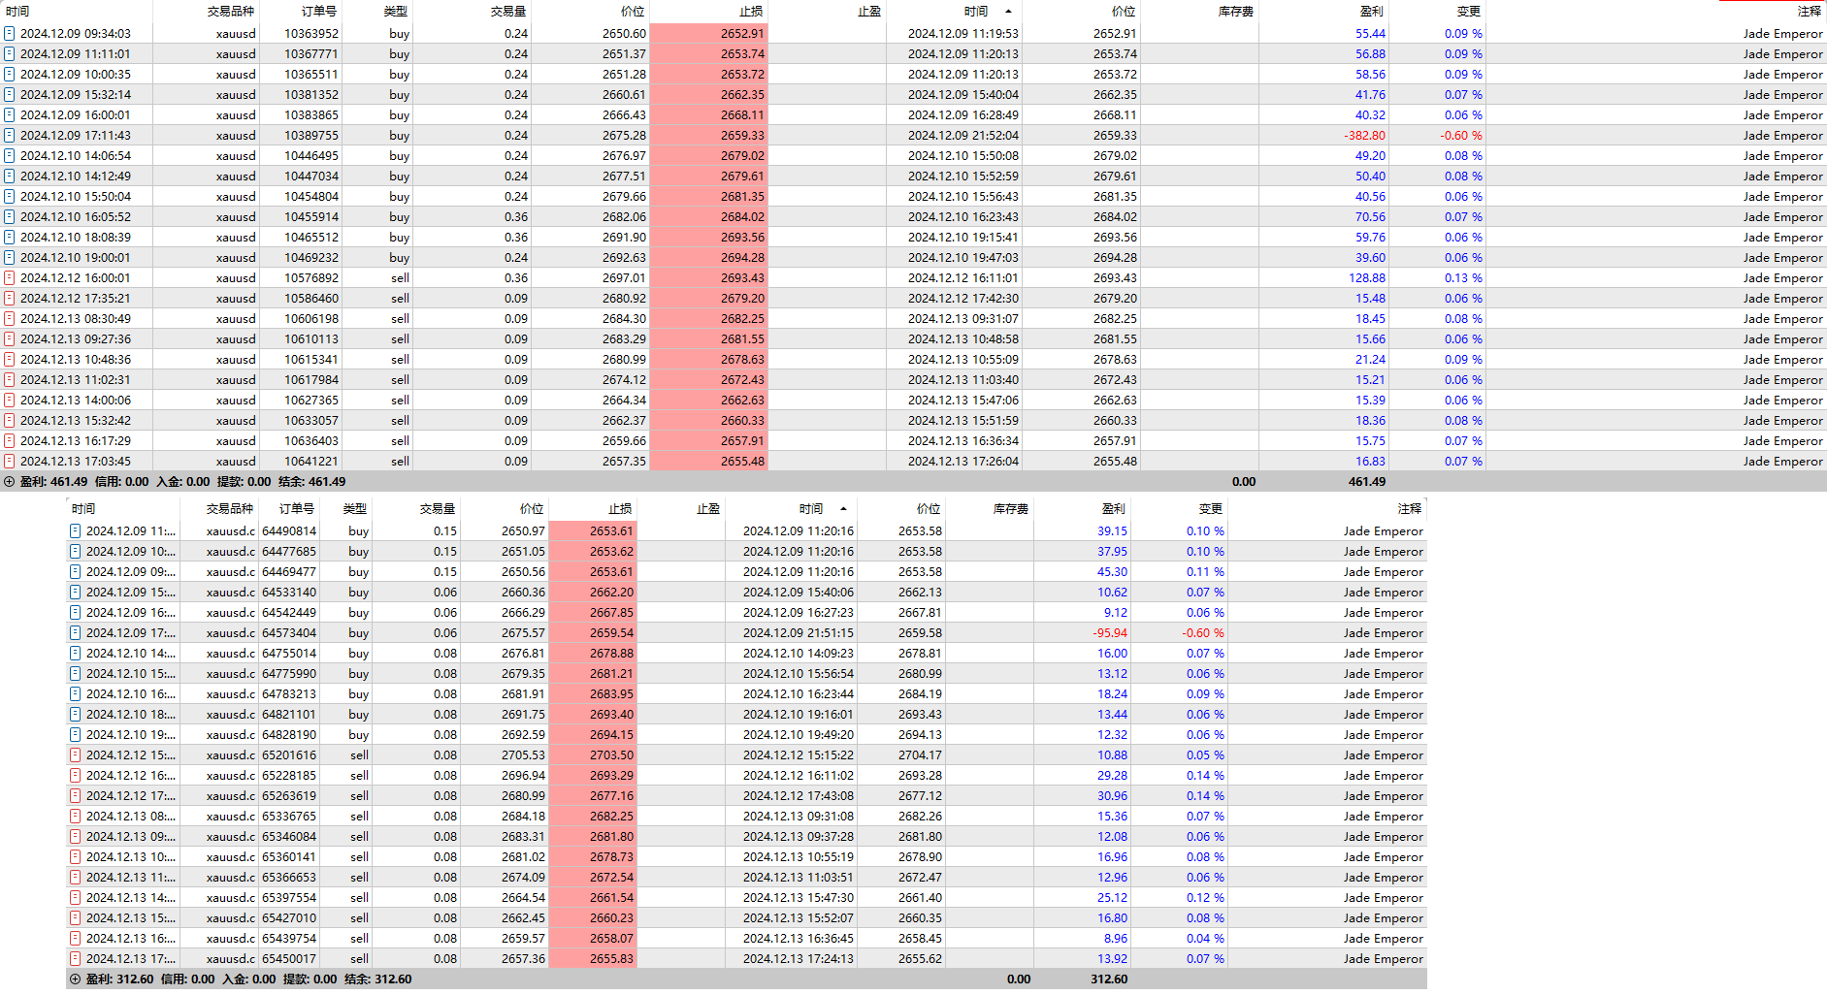
Task: Select the sell icon for order 65450017
Action: point(75,958)
